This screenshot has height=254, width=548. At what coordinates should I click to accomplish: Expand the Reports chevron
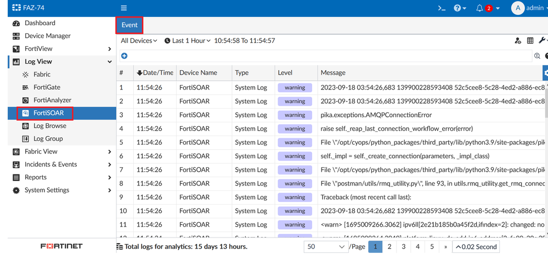pyautogui.click(x=110, y=178)
